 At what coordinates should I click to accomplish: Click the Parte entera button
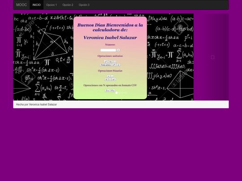(106, 65)
